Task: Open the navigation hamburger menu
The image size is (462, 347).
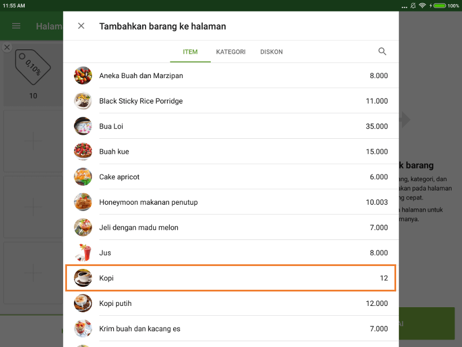Action: (x=16, y=26)
